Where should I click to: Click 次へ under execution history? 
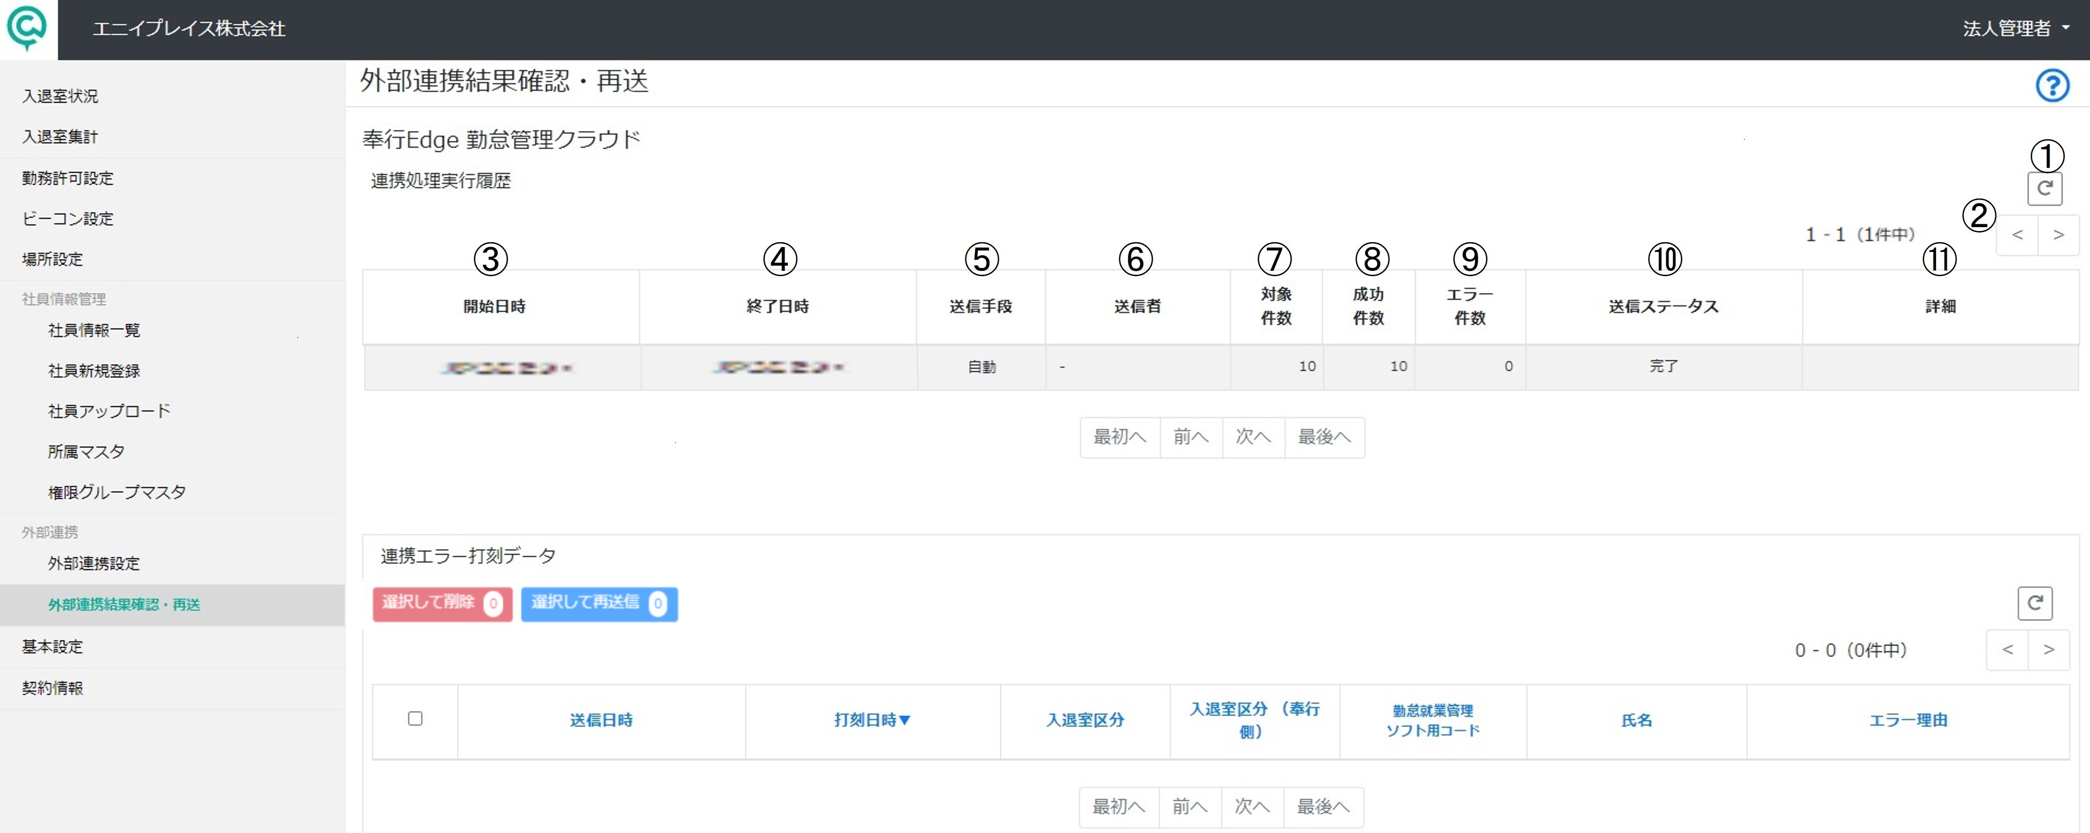tap(1253, 438)
